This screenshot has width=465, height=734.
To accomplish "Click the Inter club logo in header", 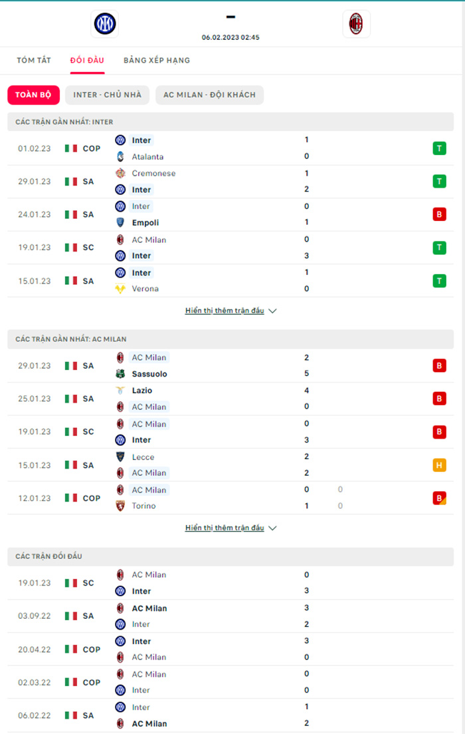I will point(105,24).
